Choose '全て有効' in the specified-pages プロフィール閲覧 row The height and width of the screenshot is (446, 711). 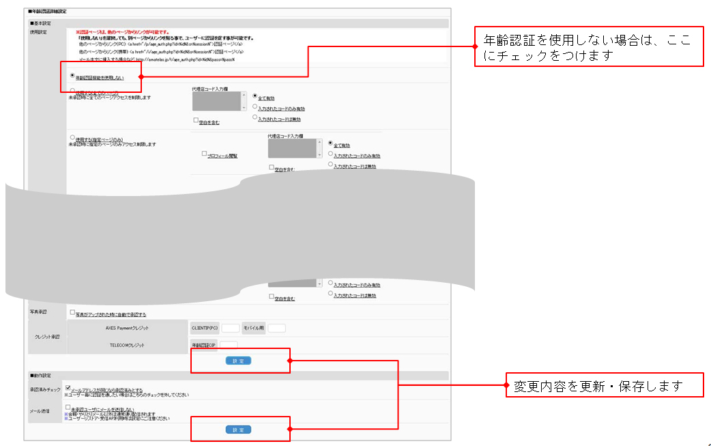coord(331,144)
